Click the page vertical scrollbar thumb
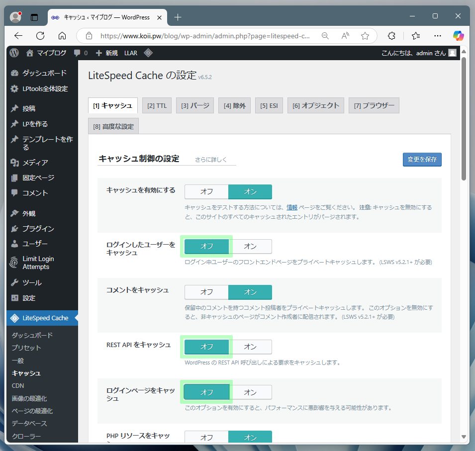The height and width of the screenshot is (451, 475). pyautogui.click(x=464, y=119)
